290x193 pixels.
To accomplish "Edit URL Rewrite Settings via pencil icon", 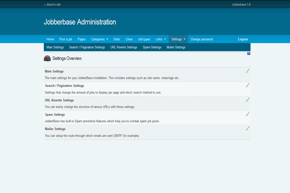I will (x=247, y=100).
